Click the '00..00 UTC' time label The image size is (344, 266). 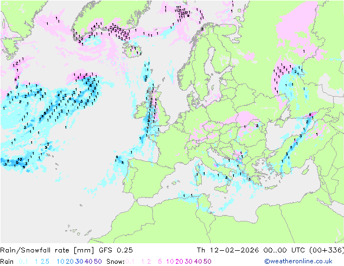point(284,250)
